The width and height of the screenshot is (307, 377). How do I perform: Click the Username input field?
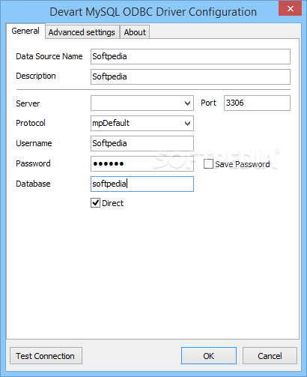(x=142, y=143)
